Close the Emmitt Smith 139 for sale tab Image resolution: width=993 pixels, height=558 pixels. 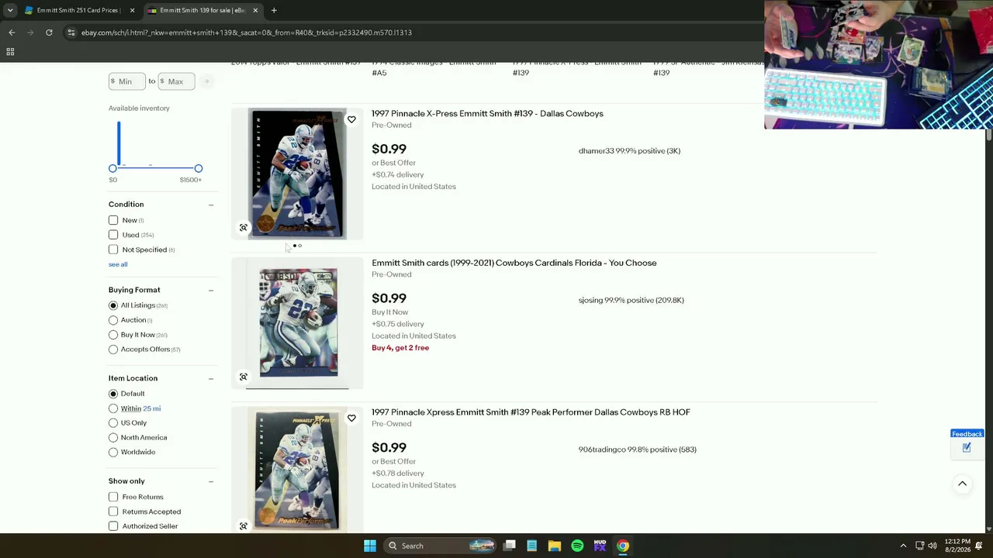tap(255, 10)
